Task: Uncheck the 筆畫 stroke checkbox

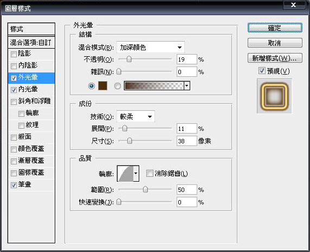Action: tap(14, 185)
